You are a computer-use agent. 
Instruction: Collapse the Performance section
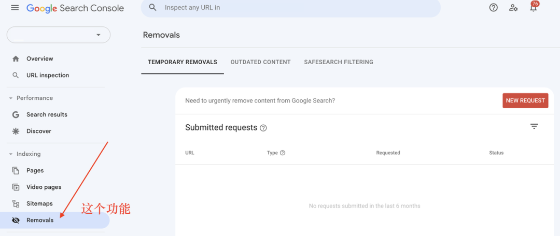click(31, 98)
